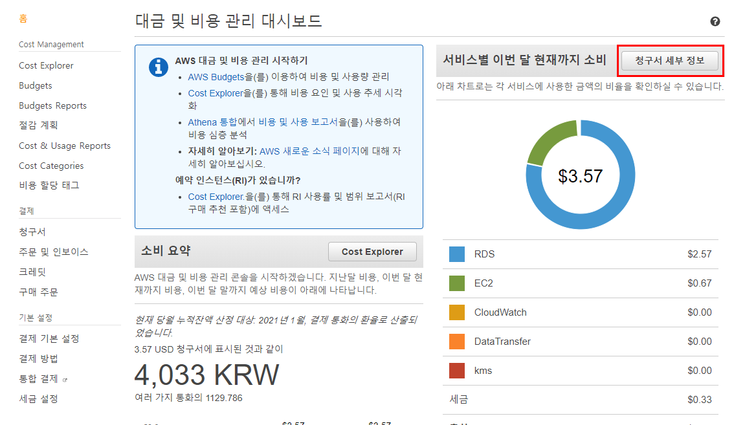The width and height of the screenshot is (734, 425).
Task: Select 결제 방법 in sidebar
Action: [x=38, y=358]
